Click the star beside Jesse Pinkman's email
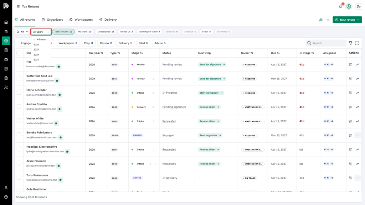This screenshot has height=205, width=365. pos(59,166)
